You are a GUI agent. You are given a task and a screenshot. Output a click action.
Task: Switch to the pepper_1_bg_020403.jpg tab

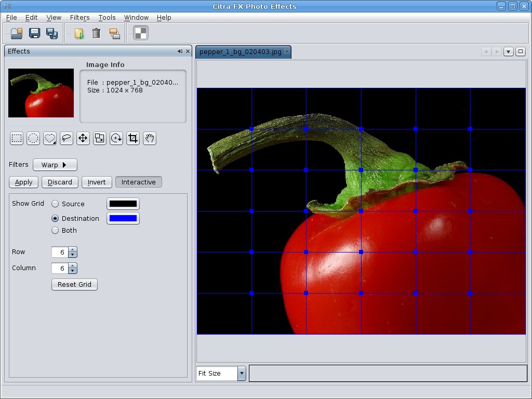(x=240, y=52)
